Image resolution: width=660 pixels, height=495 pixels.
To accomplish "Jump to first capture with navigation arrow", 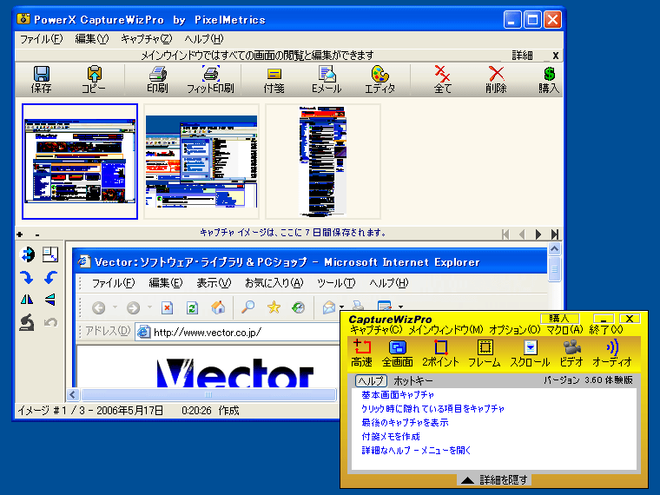I will 505,234.
